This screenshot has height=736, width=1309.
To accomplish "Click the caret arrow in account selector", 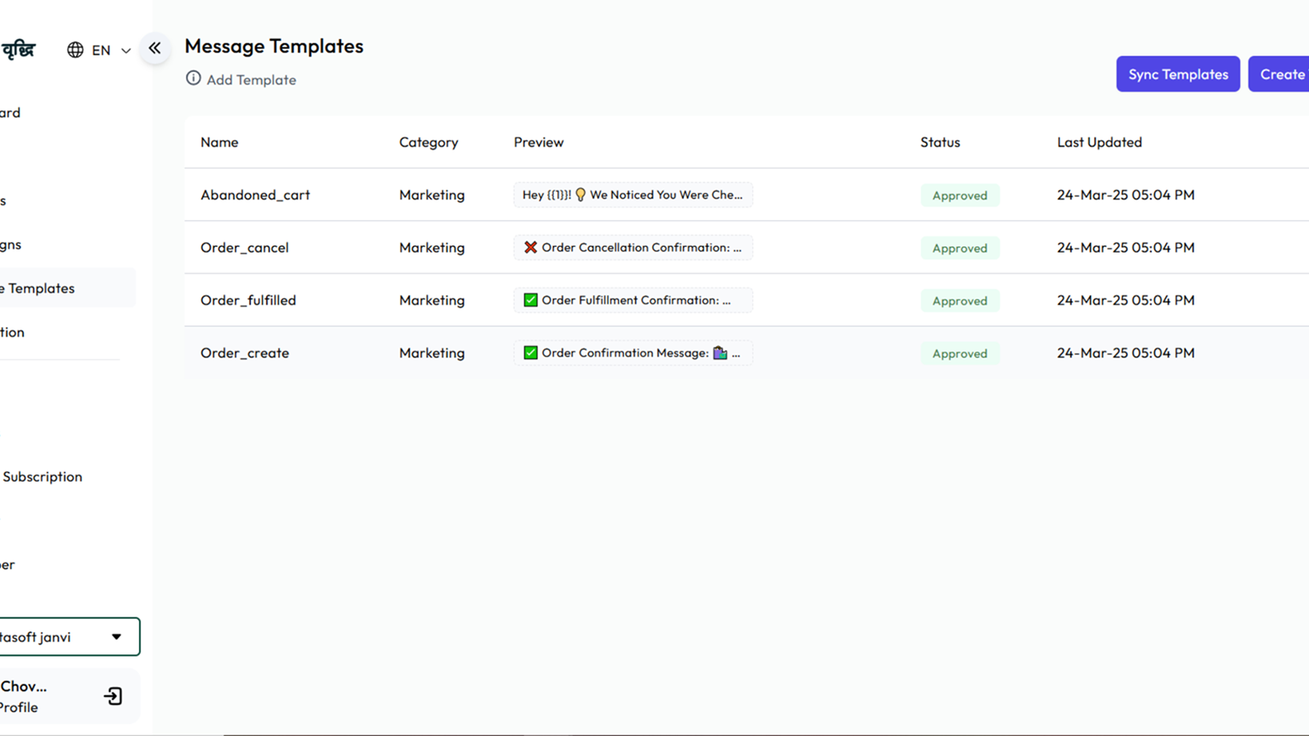I will tap(116, 637).
